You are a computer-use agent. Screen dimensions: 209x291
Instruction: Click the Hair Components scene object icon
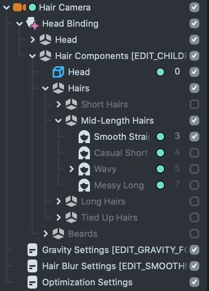point(45,56)
